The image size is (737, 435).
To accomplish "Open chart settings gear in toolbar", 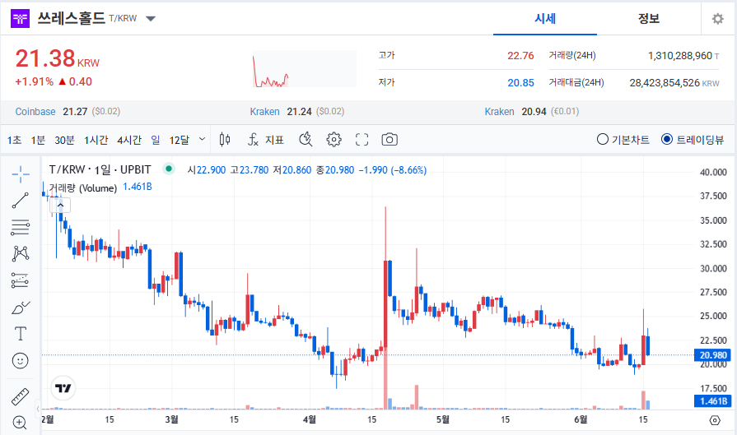I will point(334,139).
